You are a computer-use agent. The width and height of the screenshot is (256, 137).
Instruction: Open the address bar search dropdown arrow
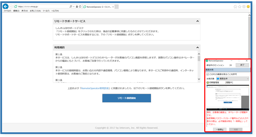pos(74,7)
